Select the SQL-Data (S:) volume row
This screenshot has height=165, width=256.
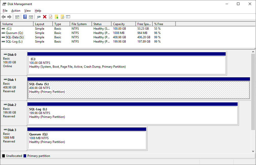tap(17, 37)
